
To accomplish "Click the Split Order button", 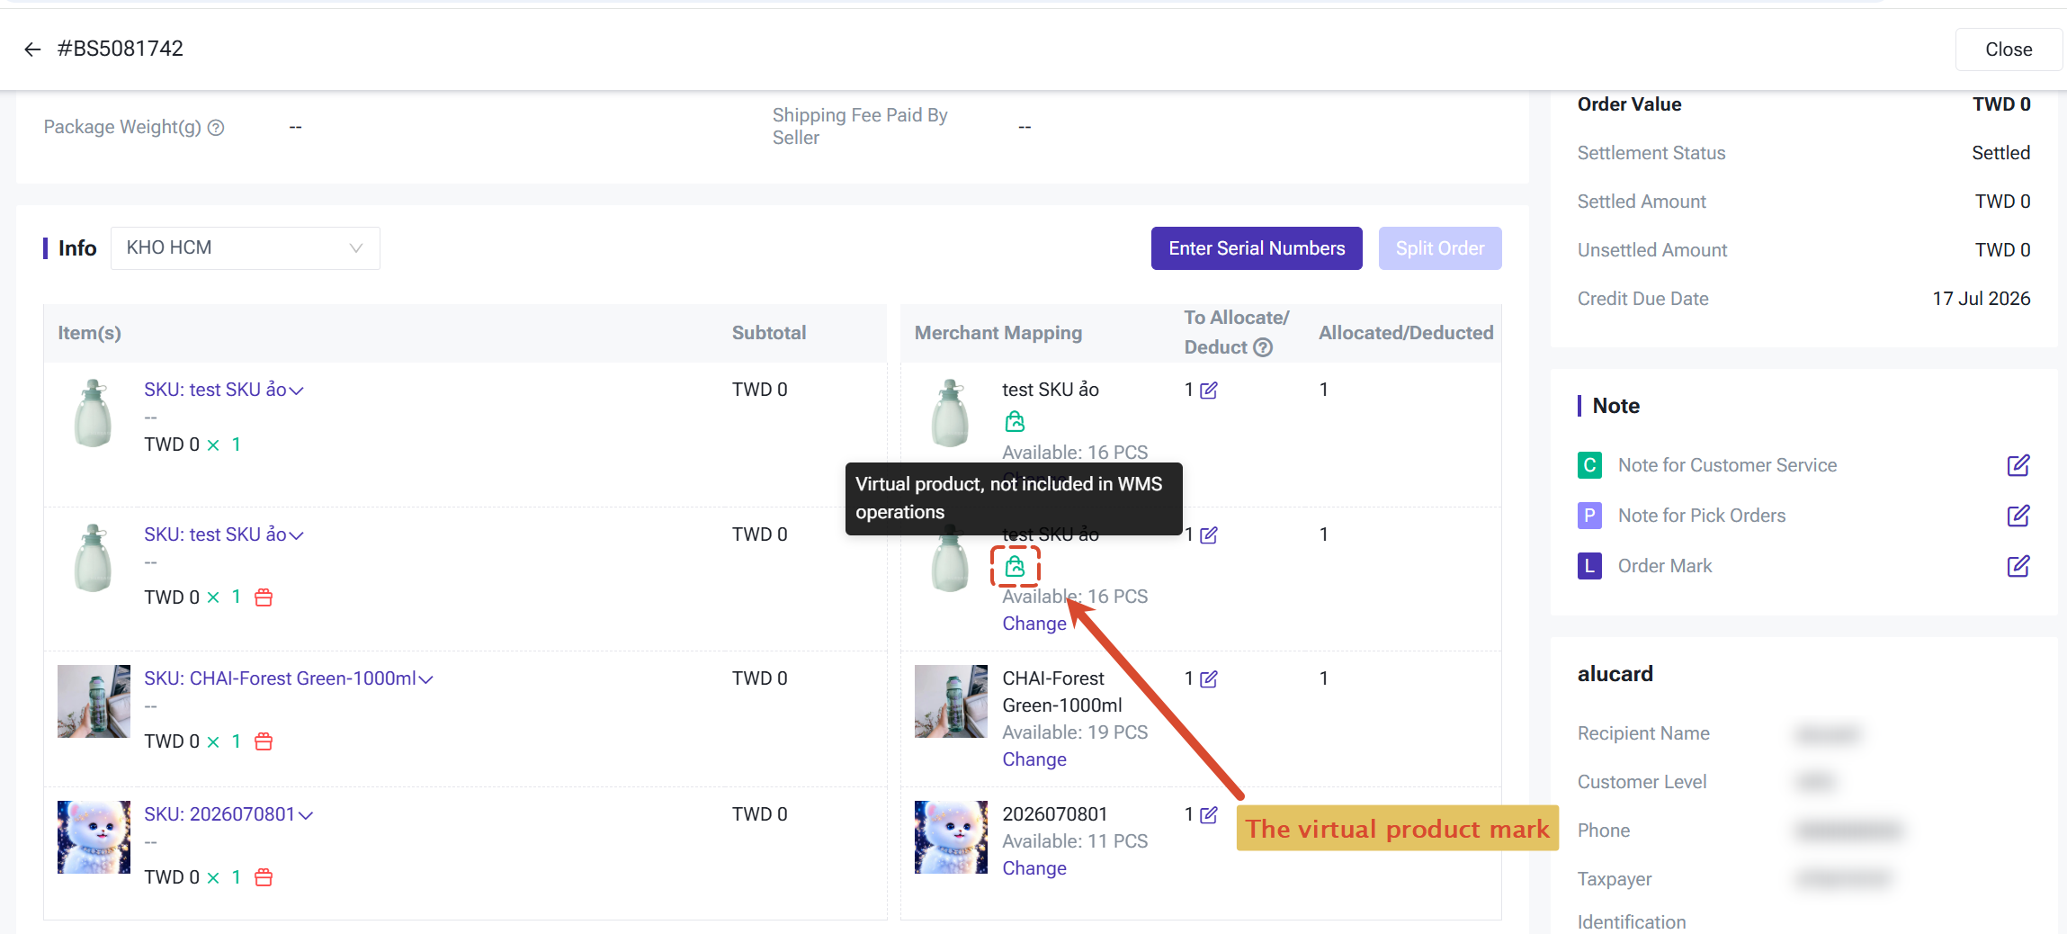I will point(1440,248).
